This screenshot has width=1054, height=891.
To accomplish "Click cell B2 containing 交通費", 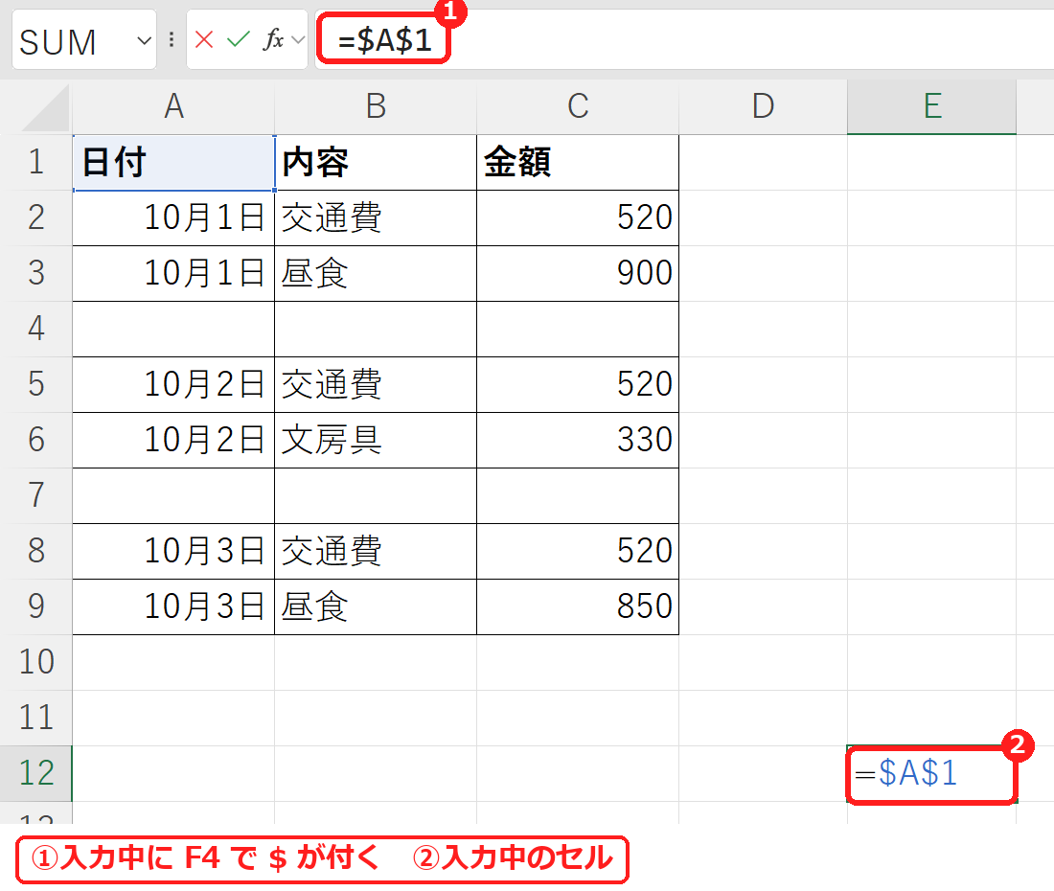I will point(376,217).
